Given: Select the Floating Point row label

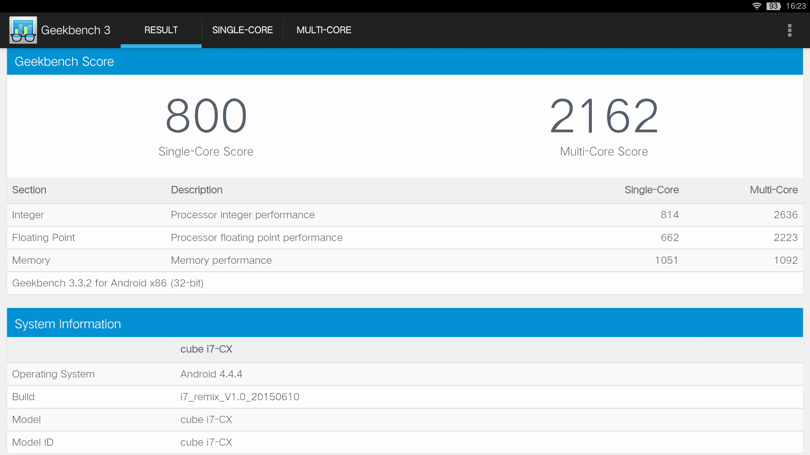Looking at the screenshot, I should 43,238.
